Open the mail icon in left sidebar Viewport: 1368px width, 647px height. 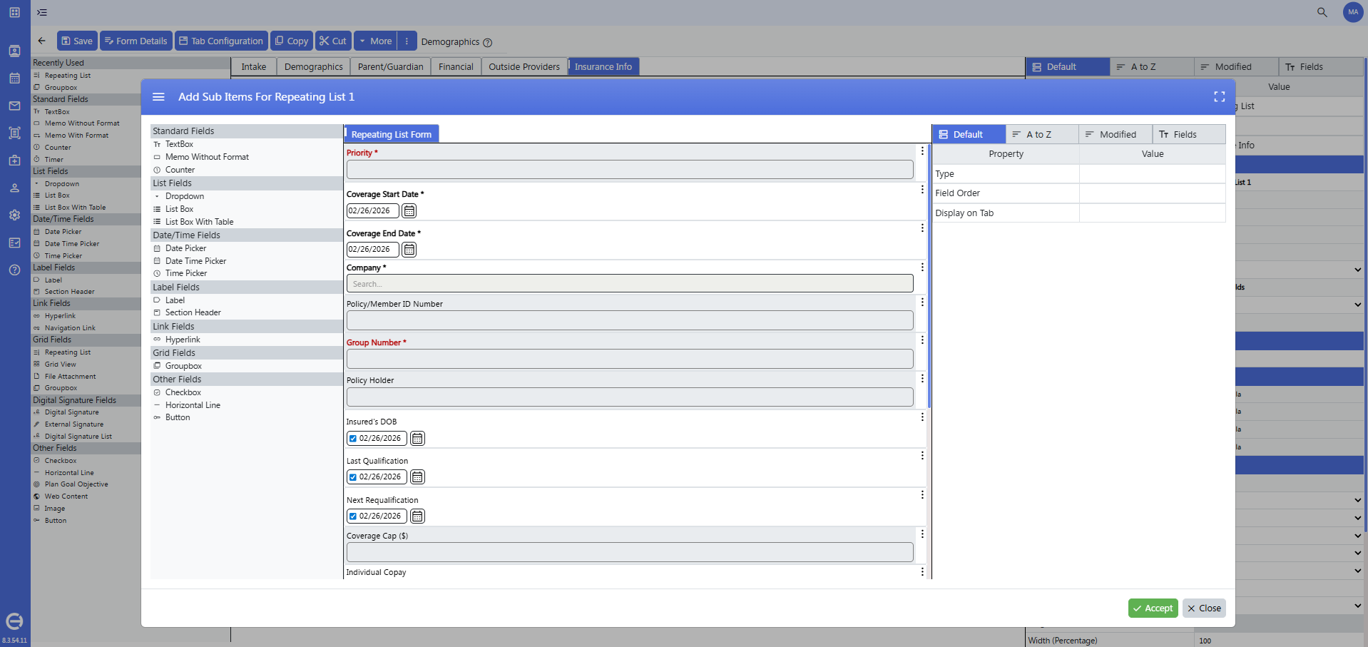tap(14, 106)
